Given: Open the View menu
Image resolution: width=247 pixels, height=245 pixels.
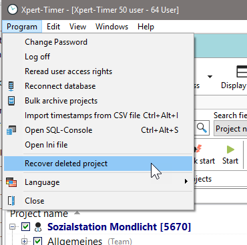Looking at the screenshot, I should click(x=77, y=27).
